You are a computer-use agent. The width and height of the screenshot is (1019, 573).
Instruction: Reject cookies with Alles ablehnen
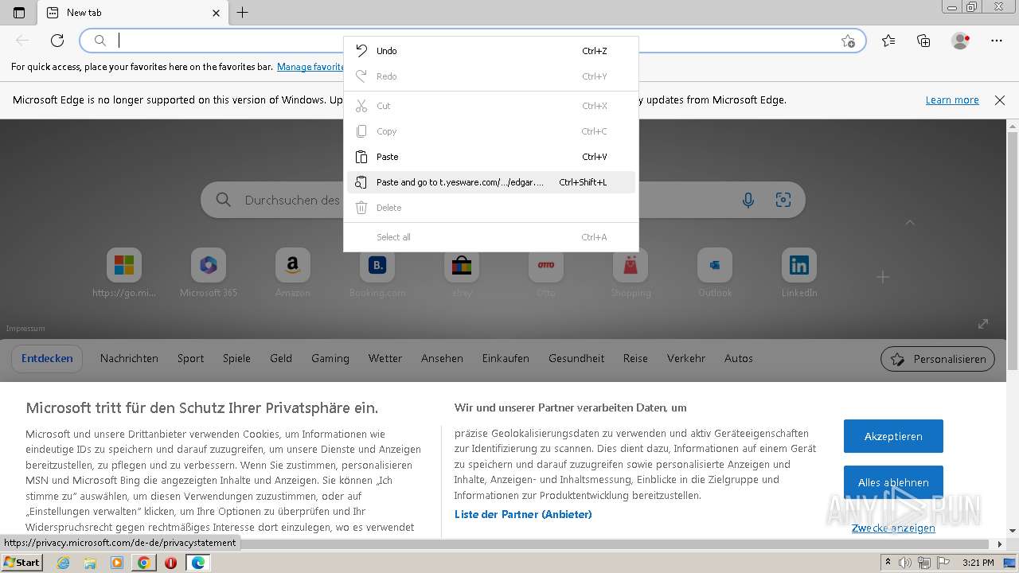click(893, 482)
